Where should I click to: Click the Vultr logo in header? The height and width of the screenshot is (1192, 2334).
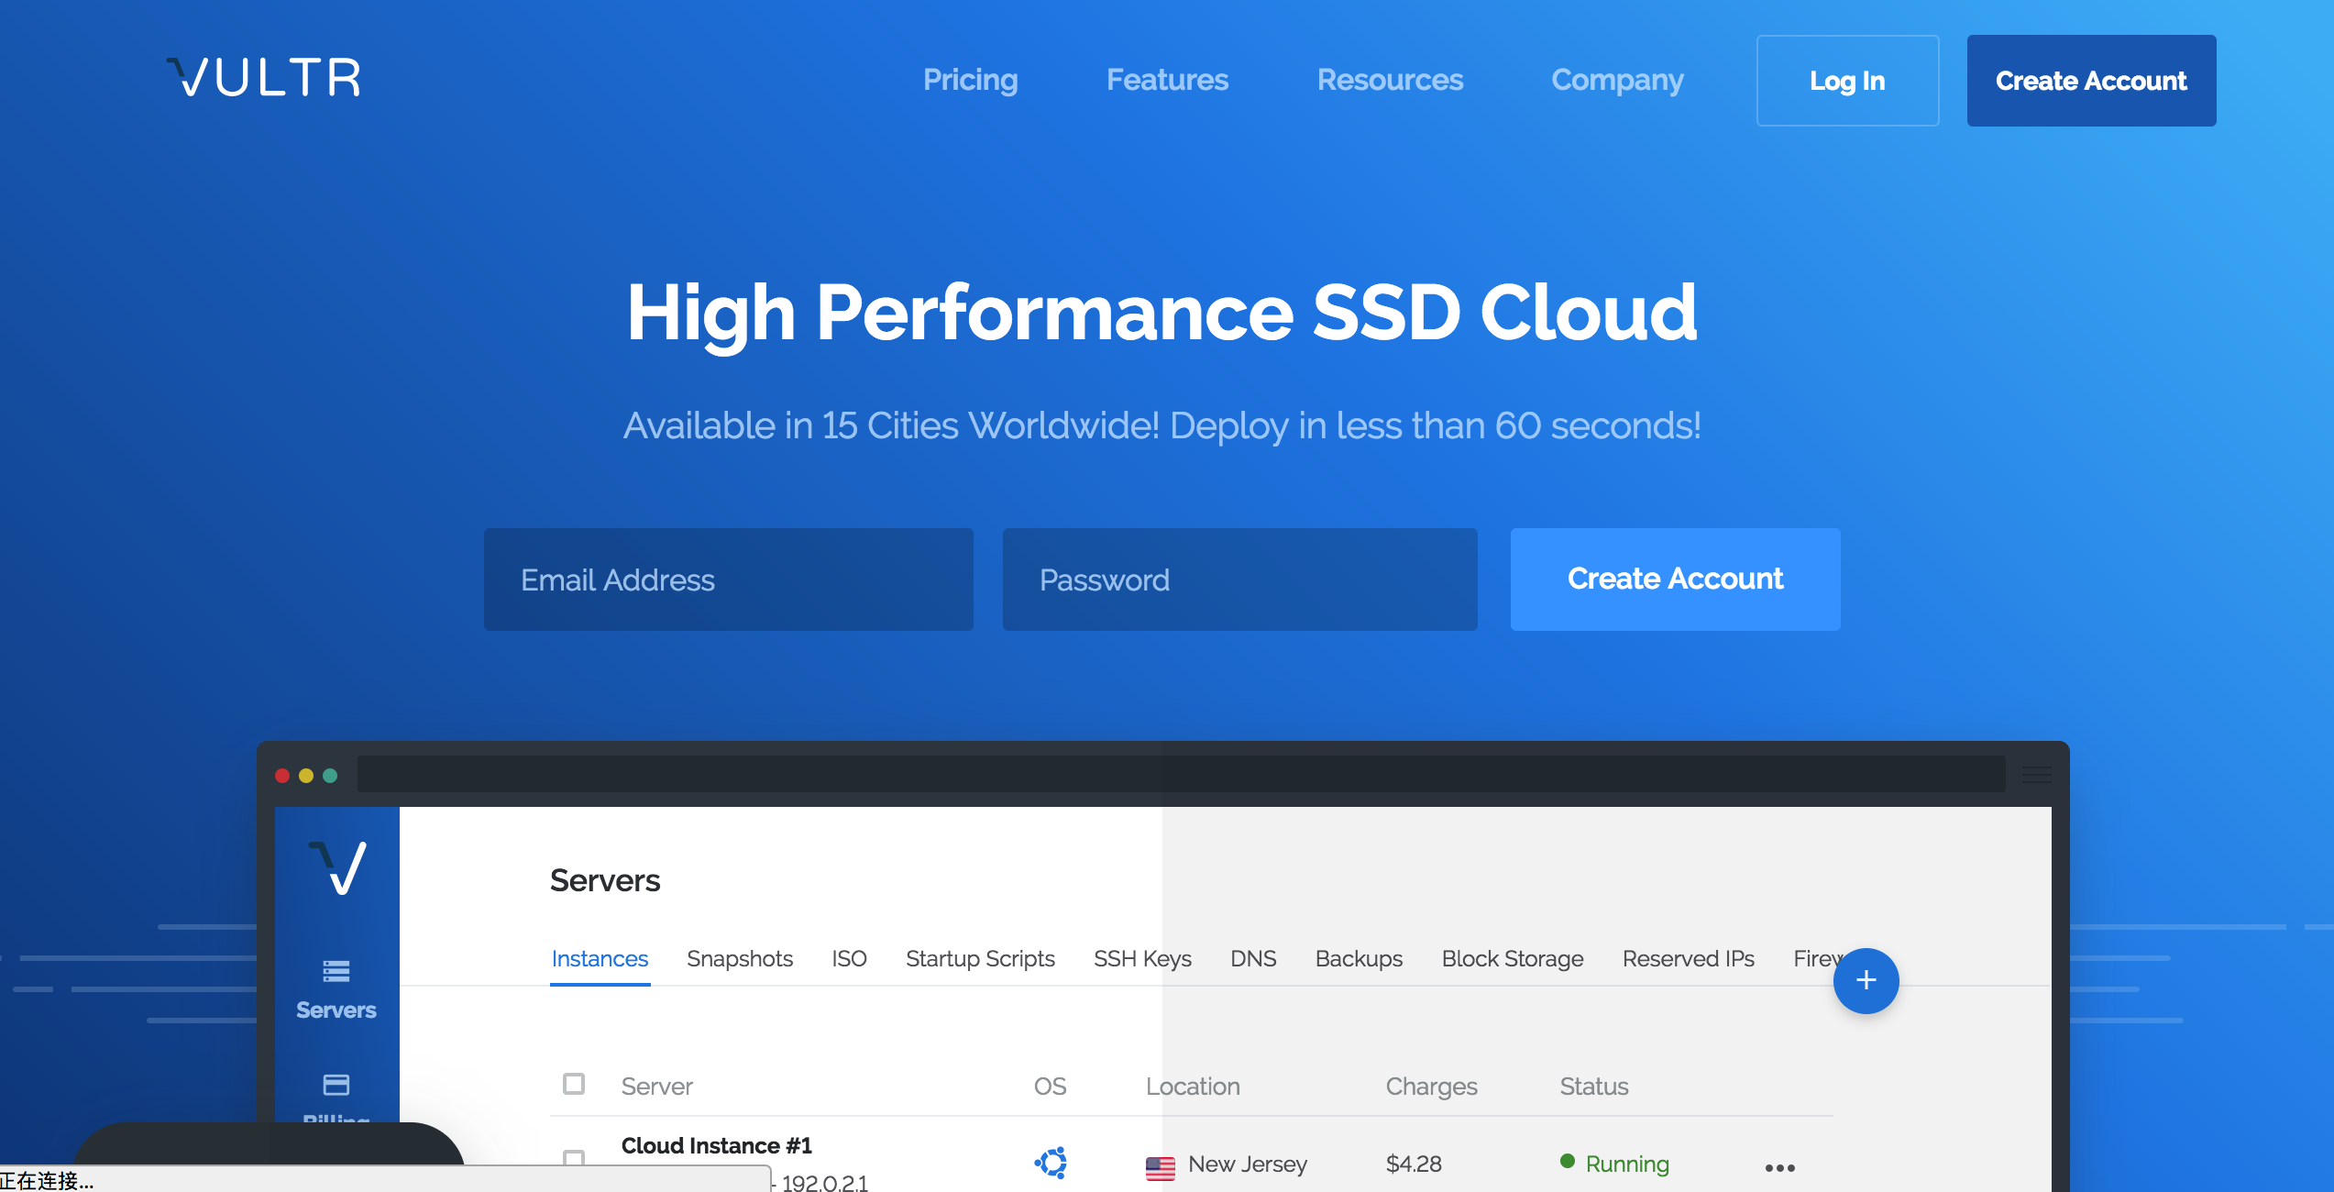coord(263,78)
